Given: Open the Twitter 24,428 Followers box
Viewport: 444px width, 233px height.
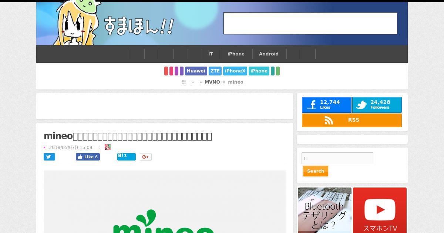Looking at the screenshot, I should [377, 105].
